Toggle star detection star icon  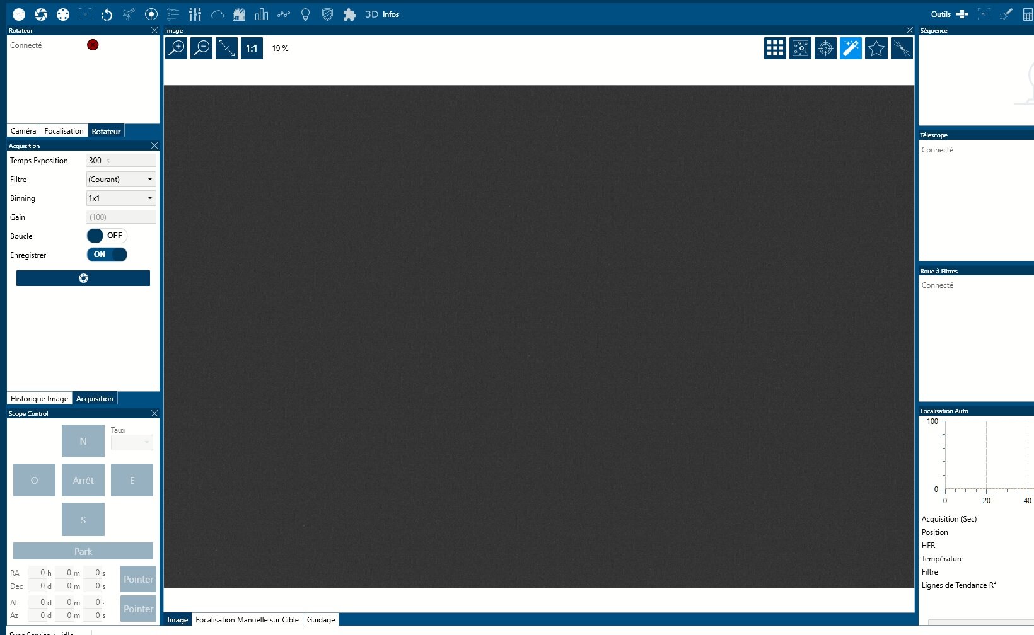[876, 48]
